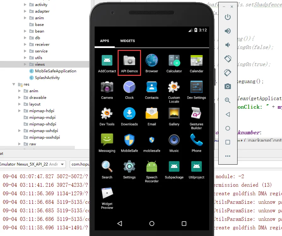Open the Subpackage app
The height and width of the screenshot is (236, 282).
pyautogui.click(x=174, y=169)
